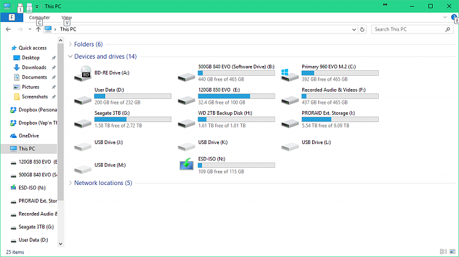Click the 120GB 850 EVO (E:) usage bar
Screen dimensions: 459x257
(x=236, y=96)
